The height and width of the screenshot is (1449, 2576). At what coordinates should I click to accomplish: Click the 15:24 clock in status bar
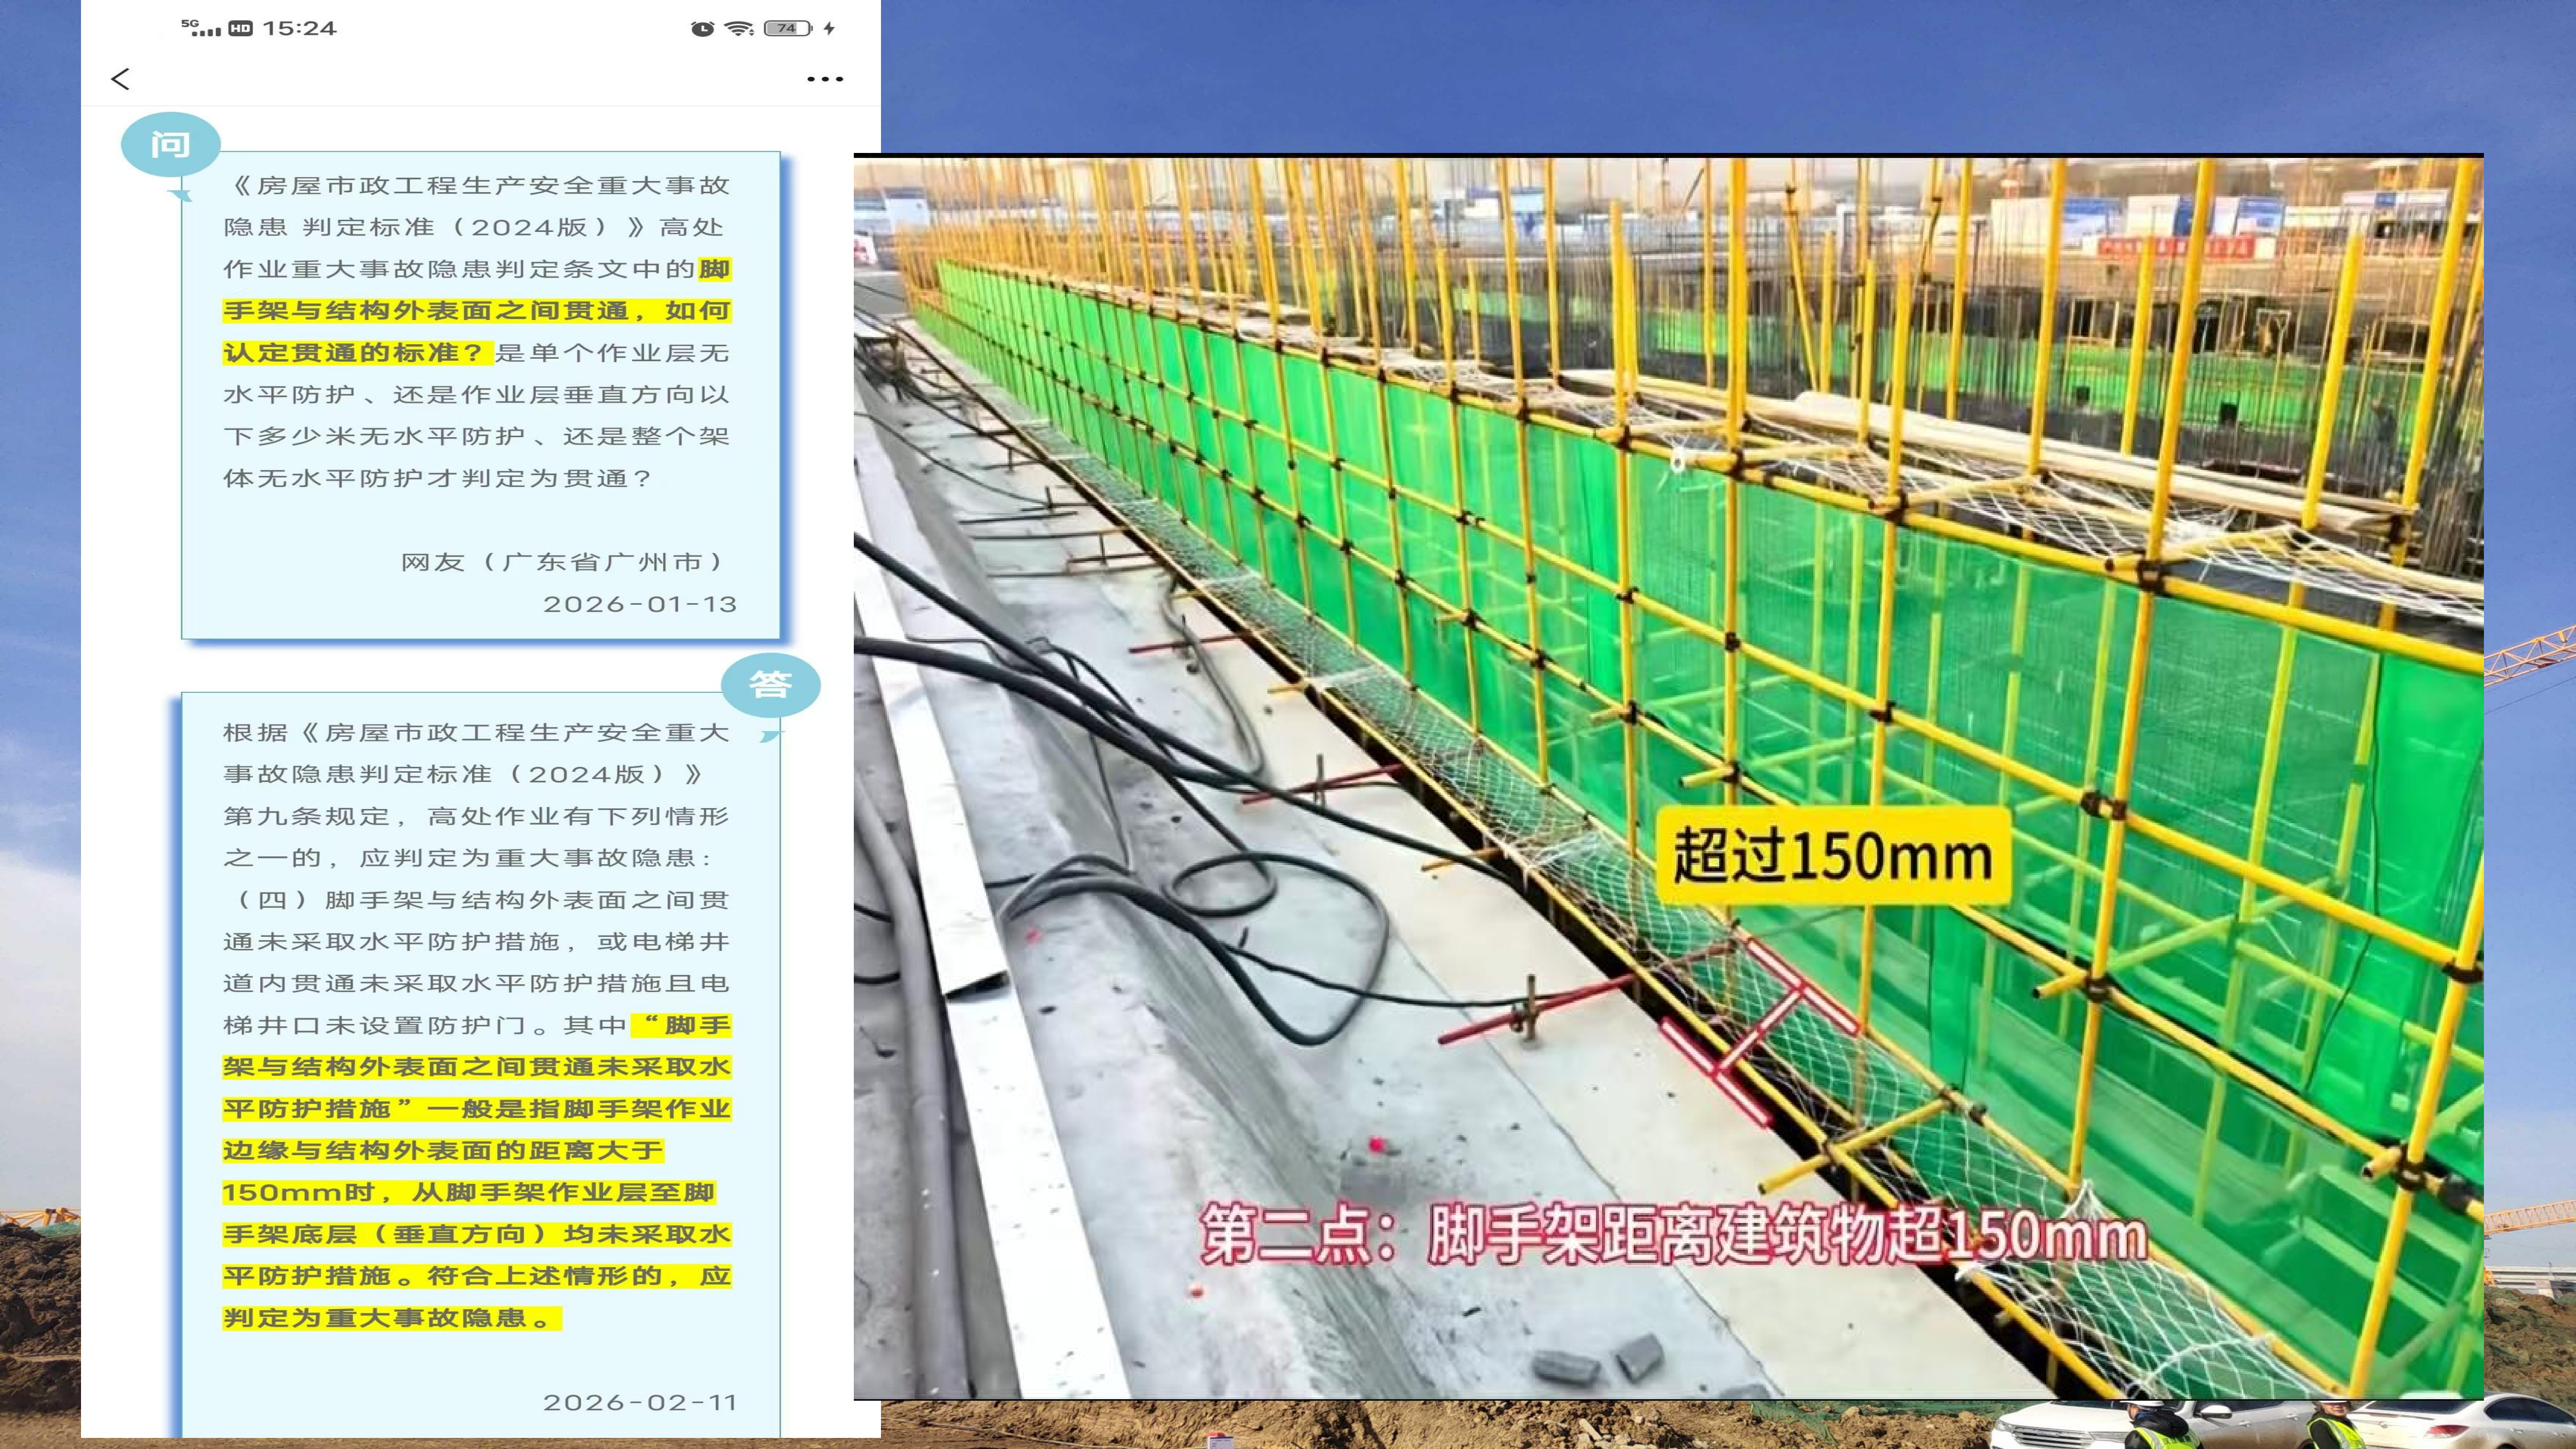click(x=299, y=28)
